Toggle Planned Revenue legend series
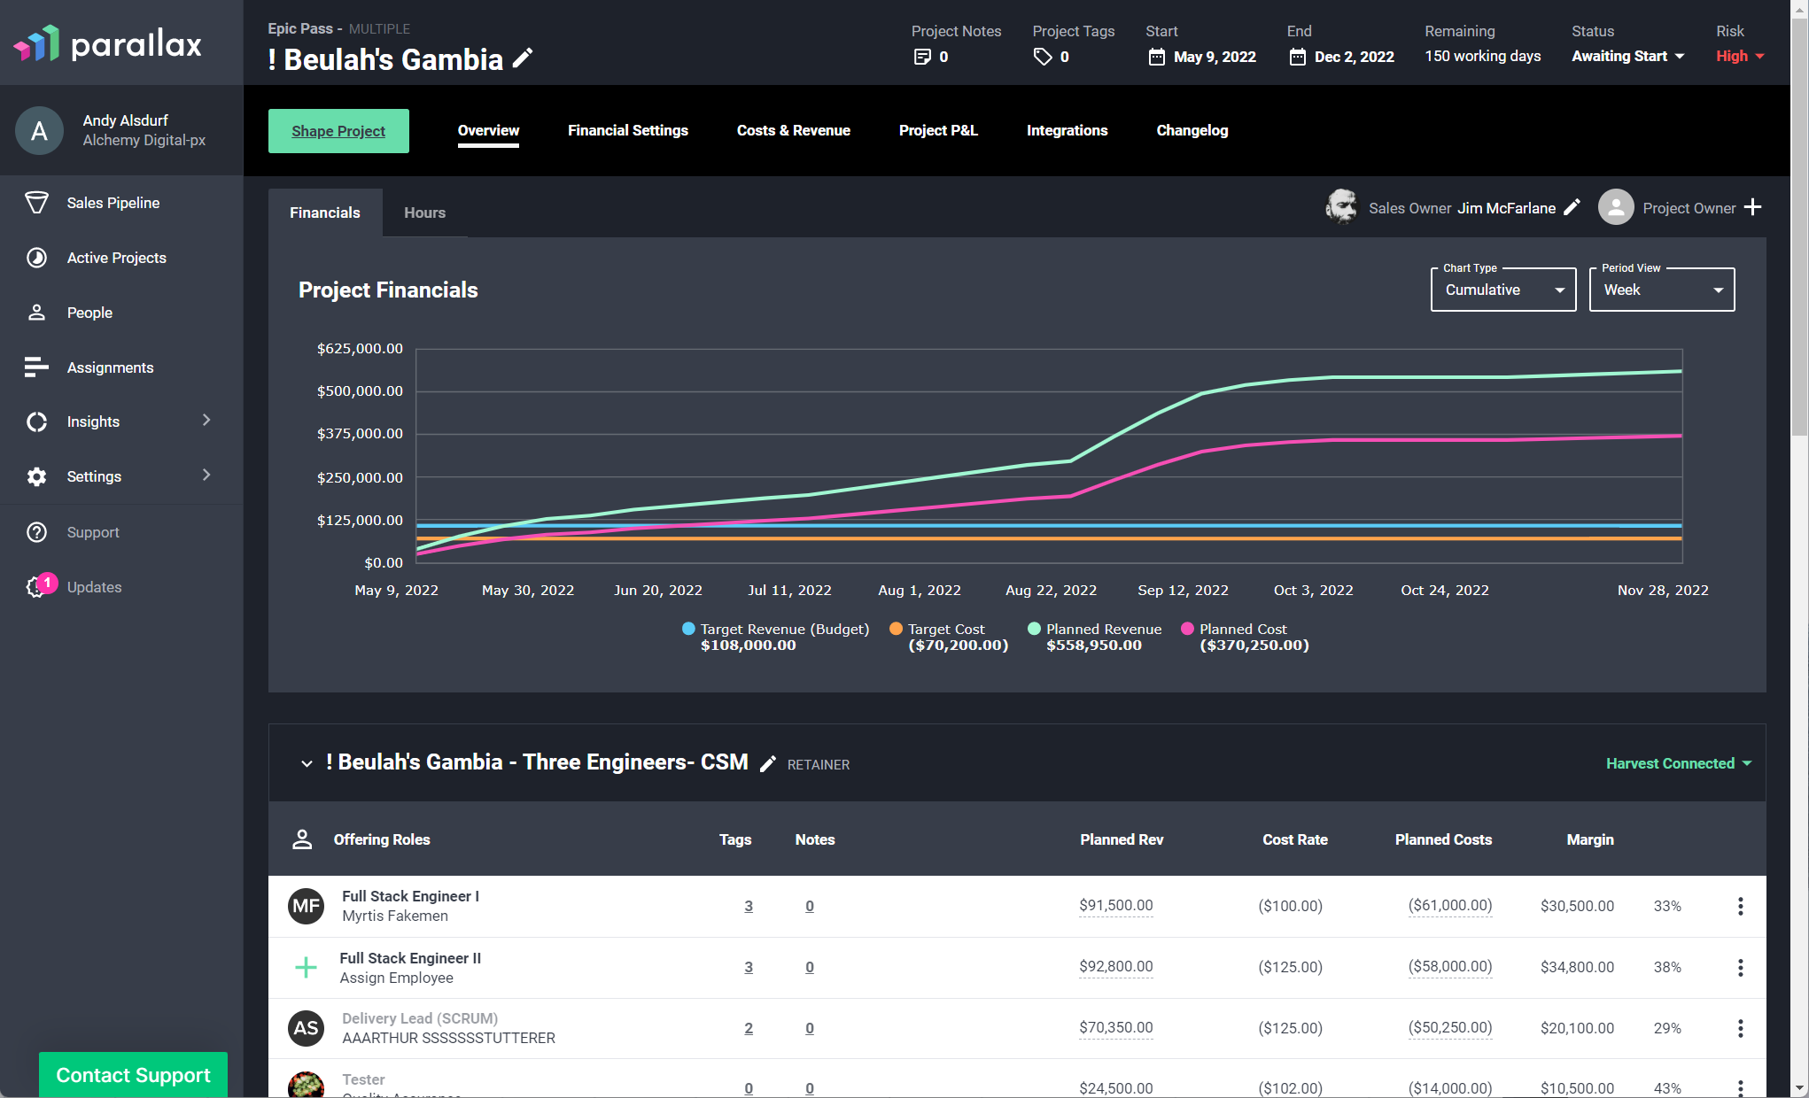 point(1094,629)
